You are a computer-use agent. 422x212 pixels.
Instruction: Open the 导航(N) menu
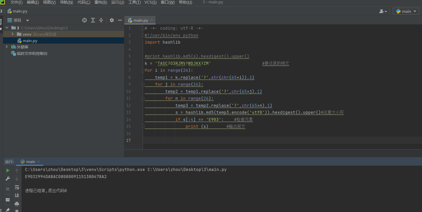click(x=66, y=2)
